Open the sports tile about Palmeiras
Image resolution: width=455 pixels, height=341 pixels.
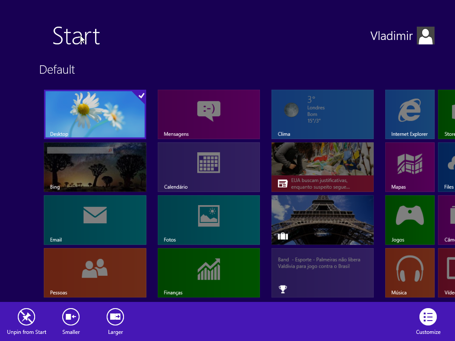323,273
